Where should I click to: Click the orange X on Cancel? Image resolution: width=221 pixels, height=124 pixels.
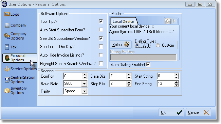tap(206, 112)
